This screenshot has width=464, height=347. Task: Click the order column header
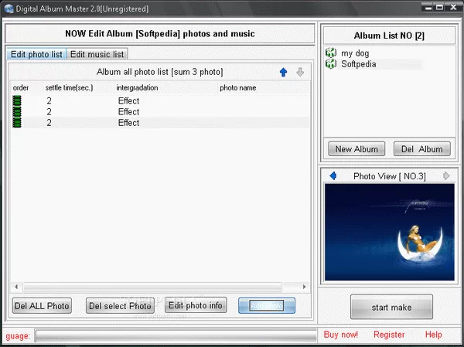tap(21, 88)
